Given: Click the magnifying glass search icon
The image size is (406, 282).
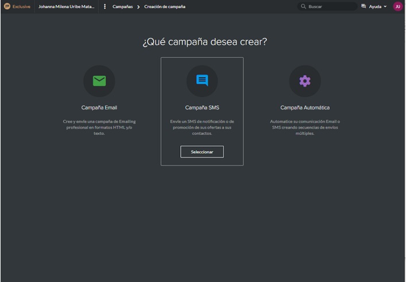Looking at the screenshot, I should (x=303, y=6).
